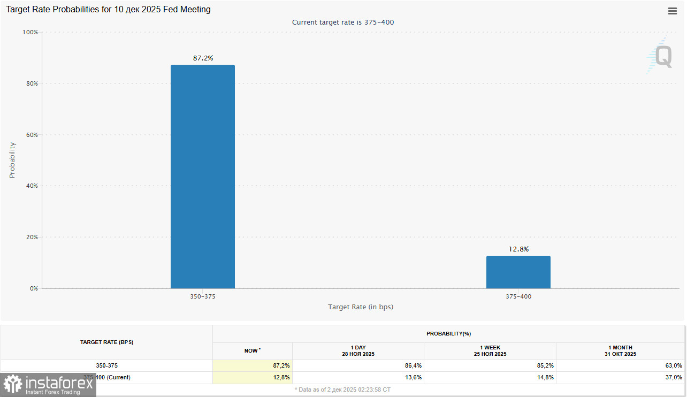
Task: Click the 350-375 x-axis tick label
Action: coord(202,296)
